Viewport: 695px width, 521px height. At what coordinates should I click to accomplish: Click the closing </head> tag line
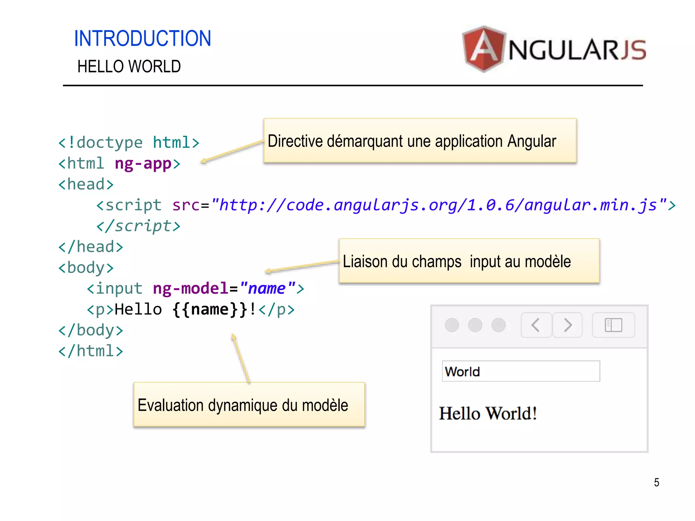[x=91, y=247]
